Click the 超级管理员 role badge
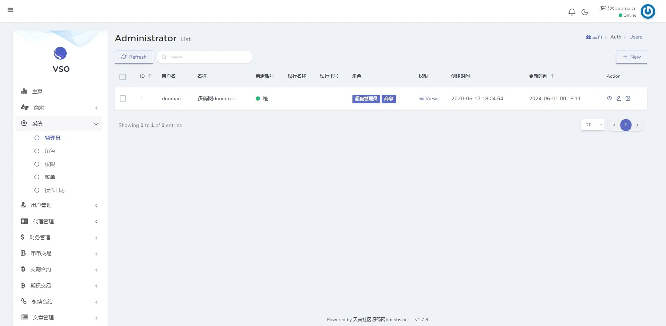The height and width of the screenshot is (326, 666). pyautogui.click(x=366, y=99)
